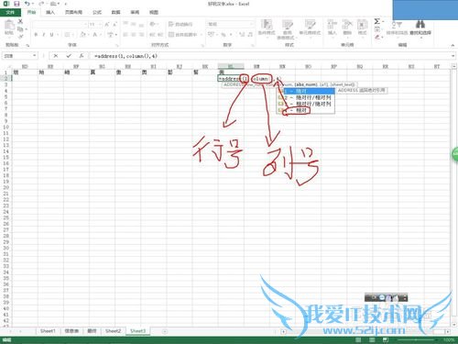Switch to Normal view in status bar
The width and height of the screenshot is (458, 344).
358,340
